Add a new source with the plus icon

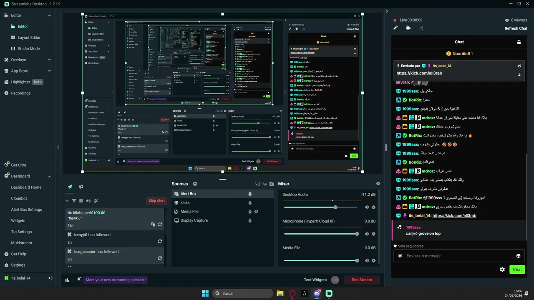coord(195,184)
